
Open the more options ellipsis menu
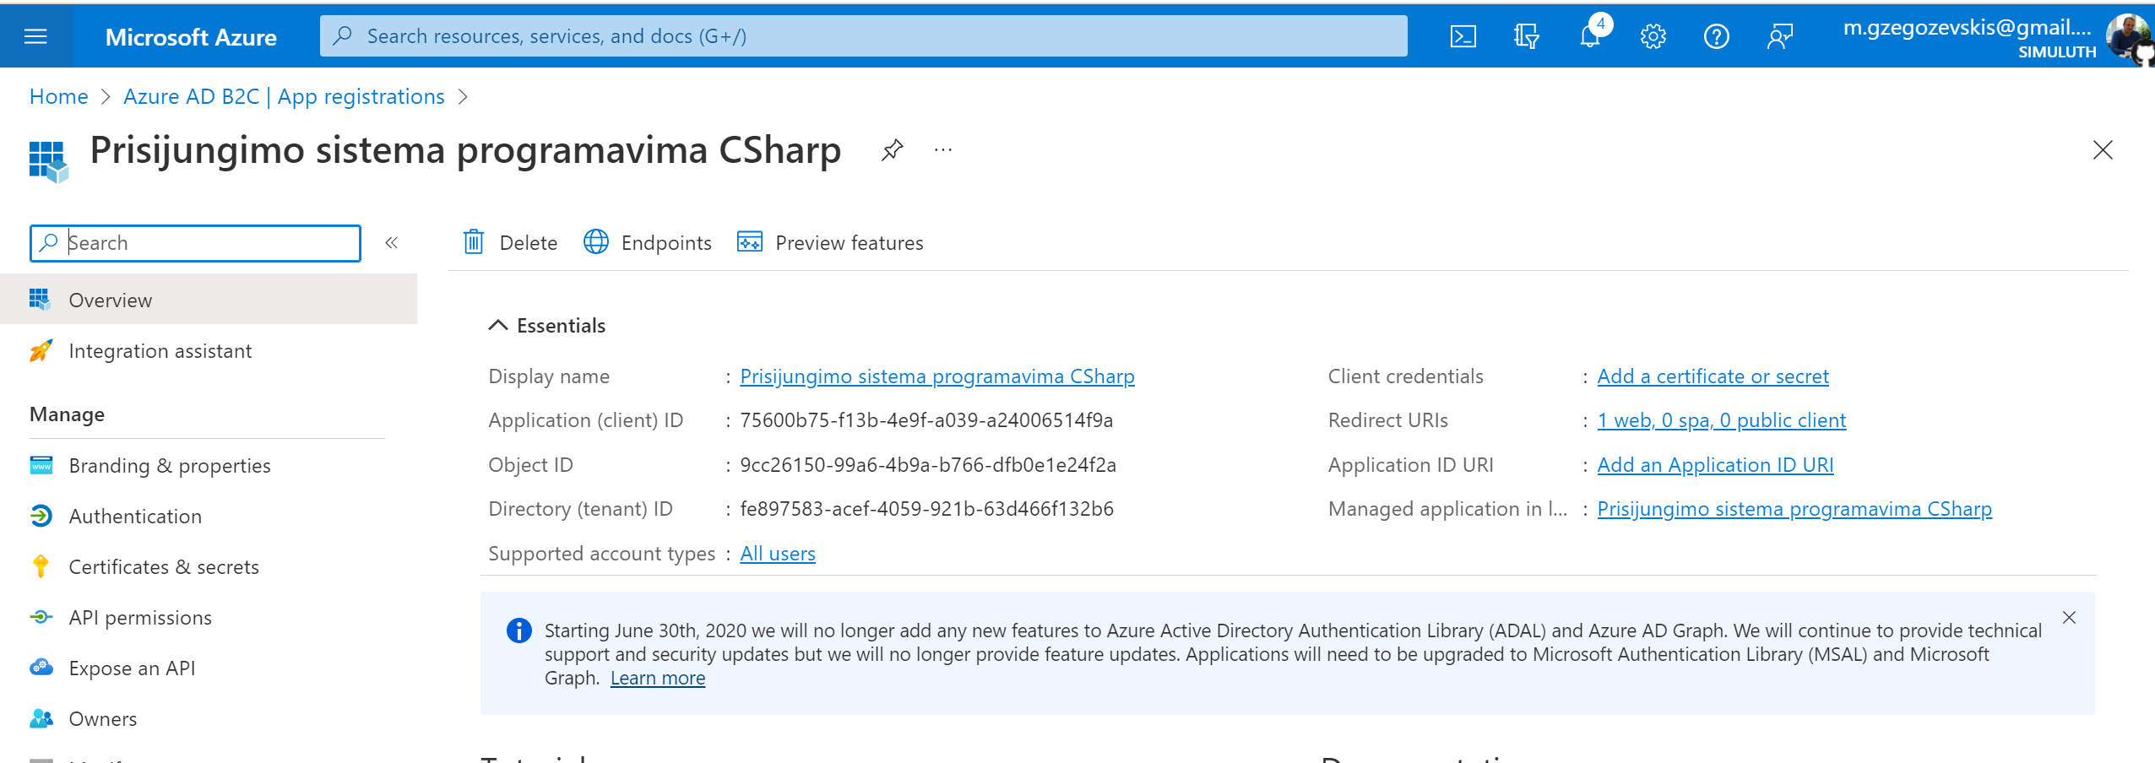tap(942, 150)
